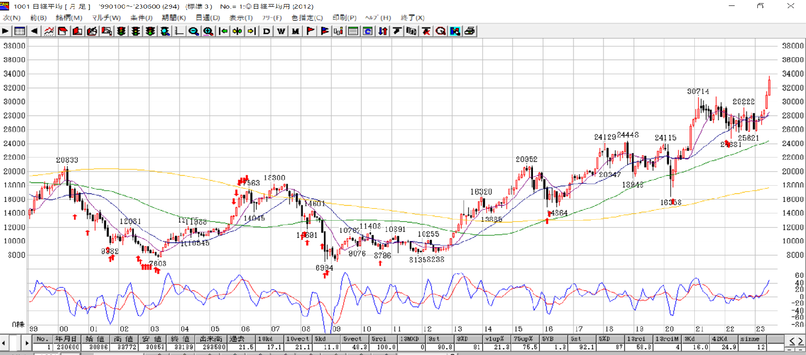The image size is (806, 355).
Task: Click the table grid icon
Action: coord(20,31)
